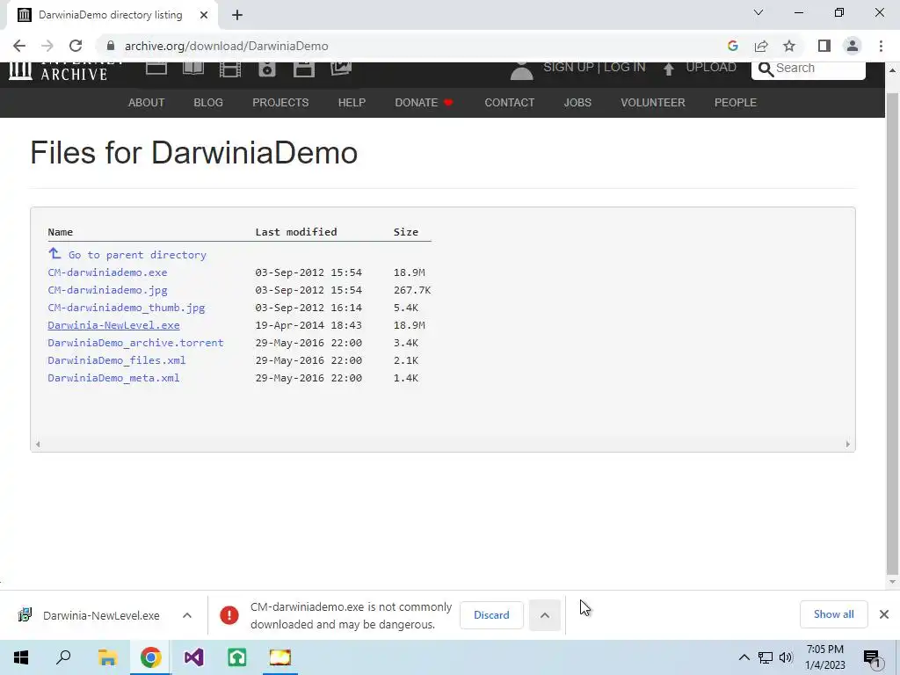The image size is (900, 675).
Task: Open the JOBS menu item
Action: (x=577, y=103)
